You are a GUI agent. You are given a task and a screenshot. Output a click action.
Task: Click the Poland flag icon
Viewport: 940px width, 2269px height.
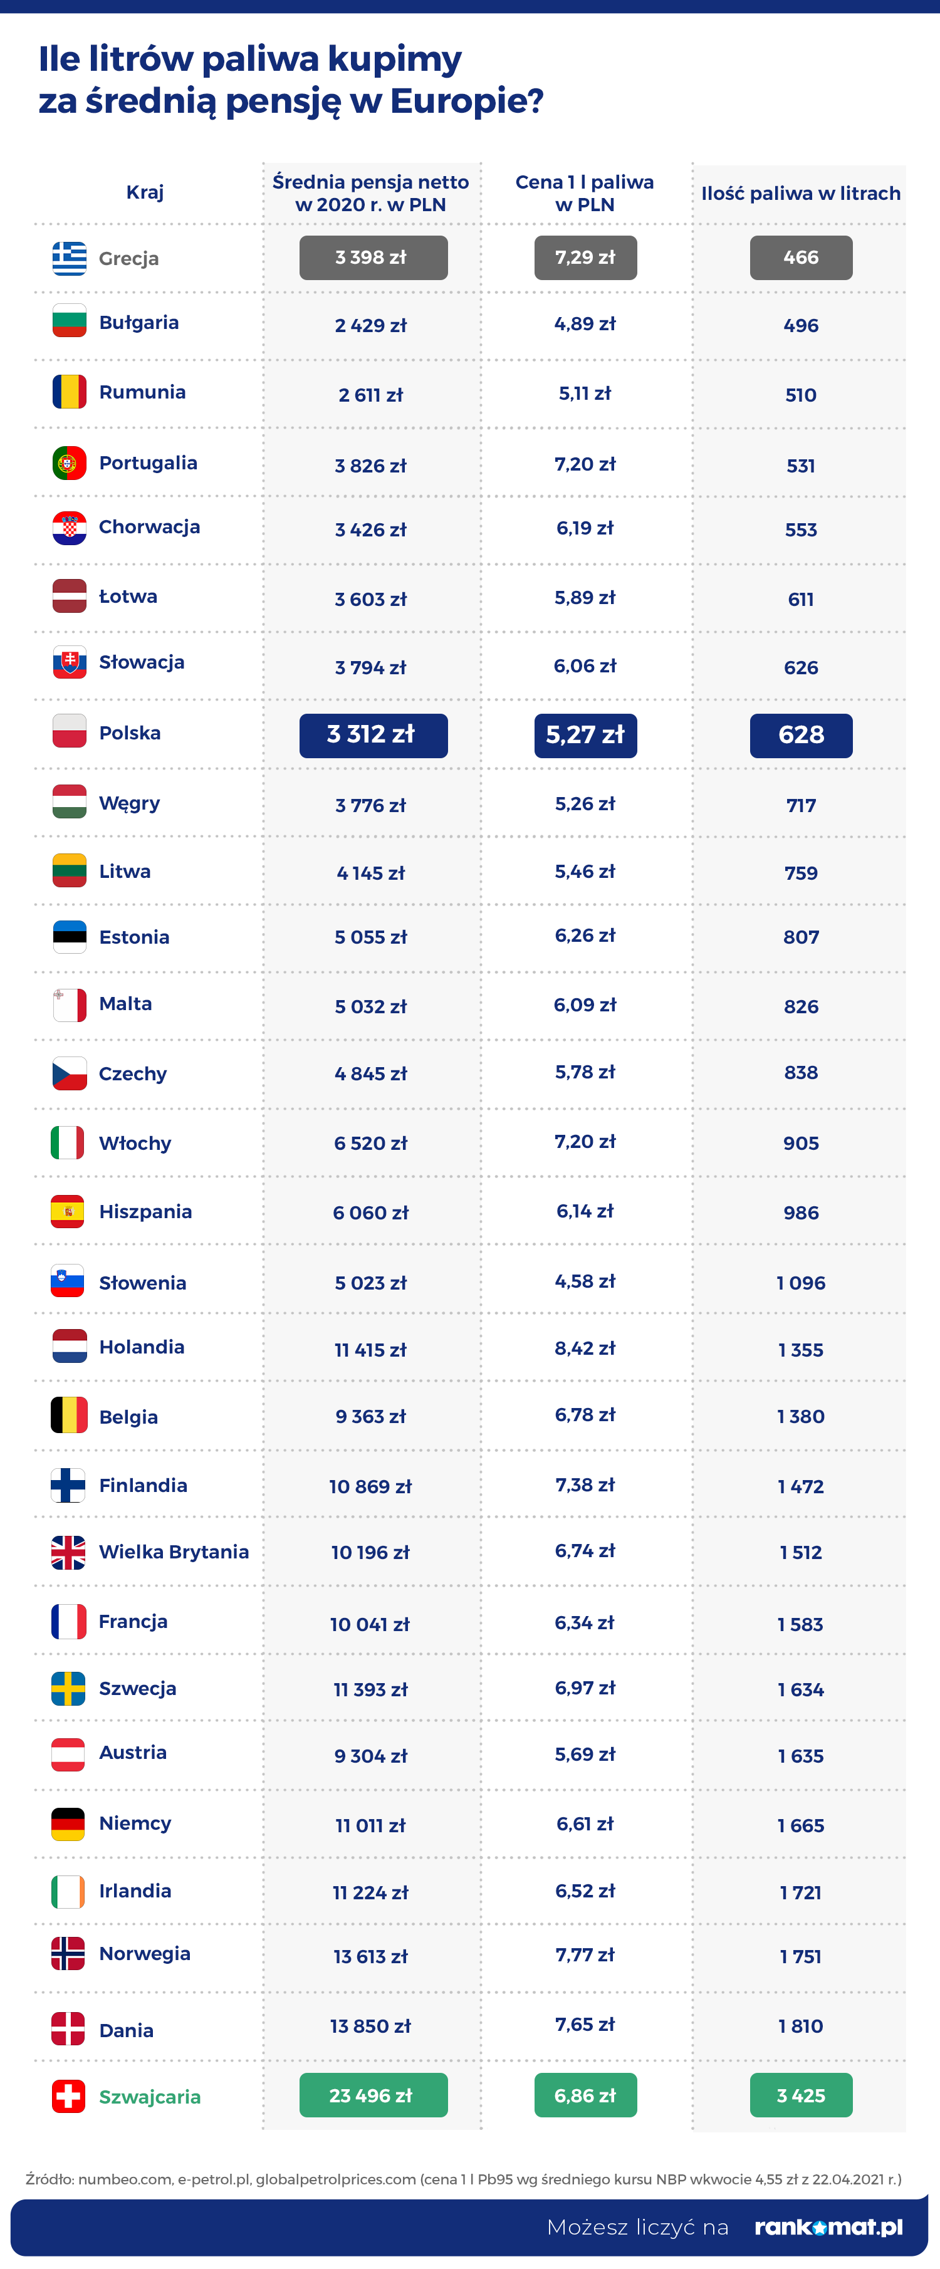(69, 731)
